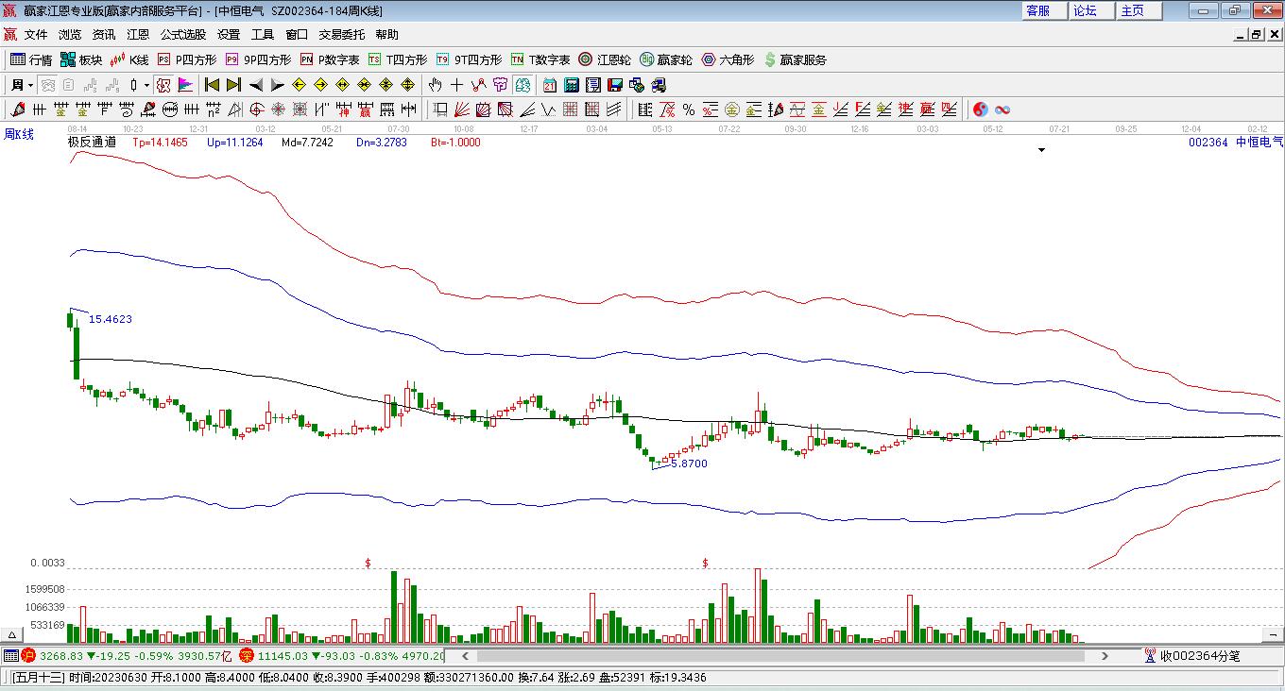Click the 客服 button in title bar
This screenshot has width=1285, height=691.
1037,10
